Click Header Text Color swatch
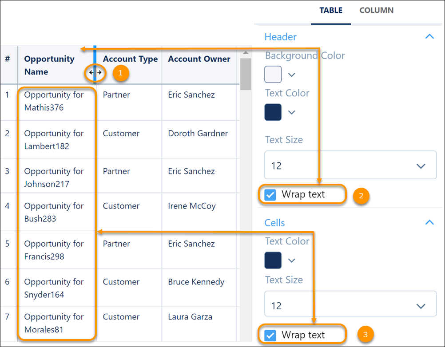The height and width of the screenshot is (347, 445). 273,112
